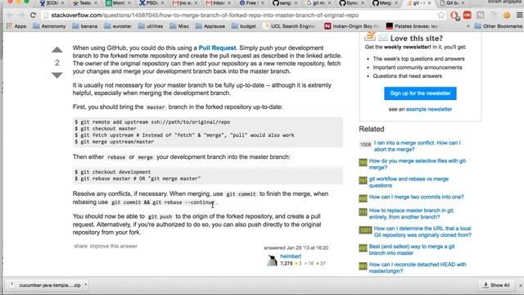Sign up for the newsletter
The width and height of the screenshot is (524, 295).
point(420,93)
